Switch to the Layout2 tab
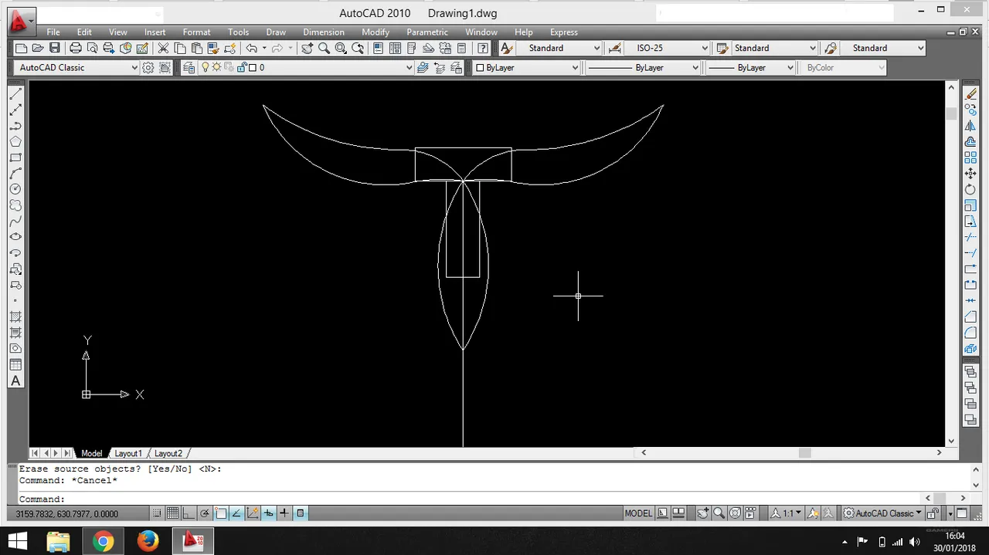Screen dimensions: 989x555 pos(168,453)
